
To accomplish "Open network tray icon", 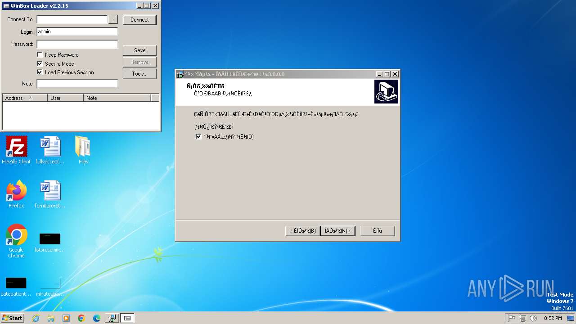I will [522, 318].
